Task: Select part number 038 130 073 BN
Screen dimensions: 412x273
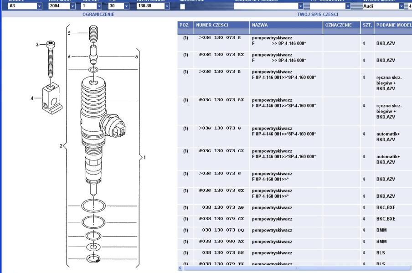Action: pos(223,252)
